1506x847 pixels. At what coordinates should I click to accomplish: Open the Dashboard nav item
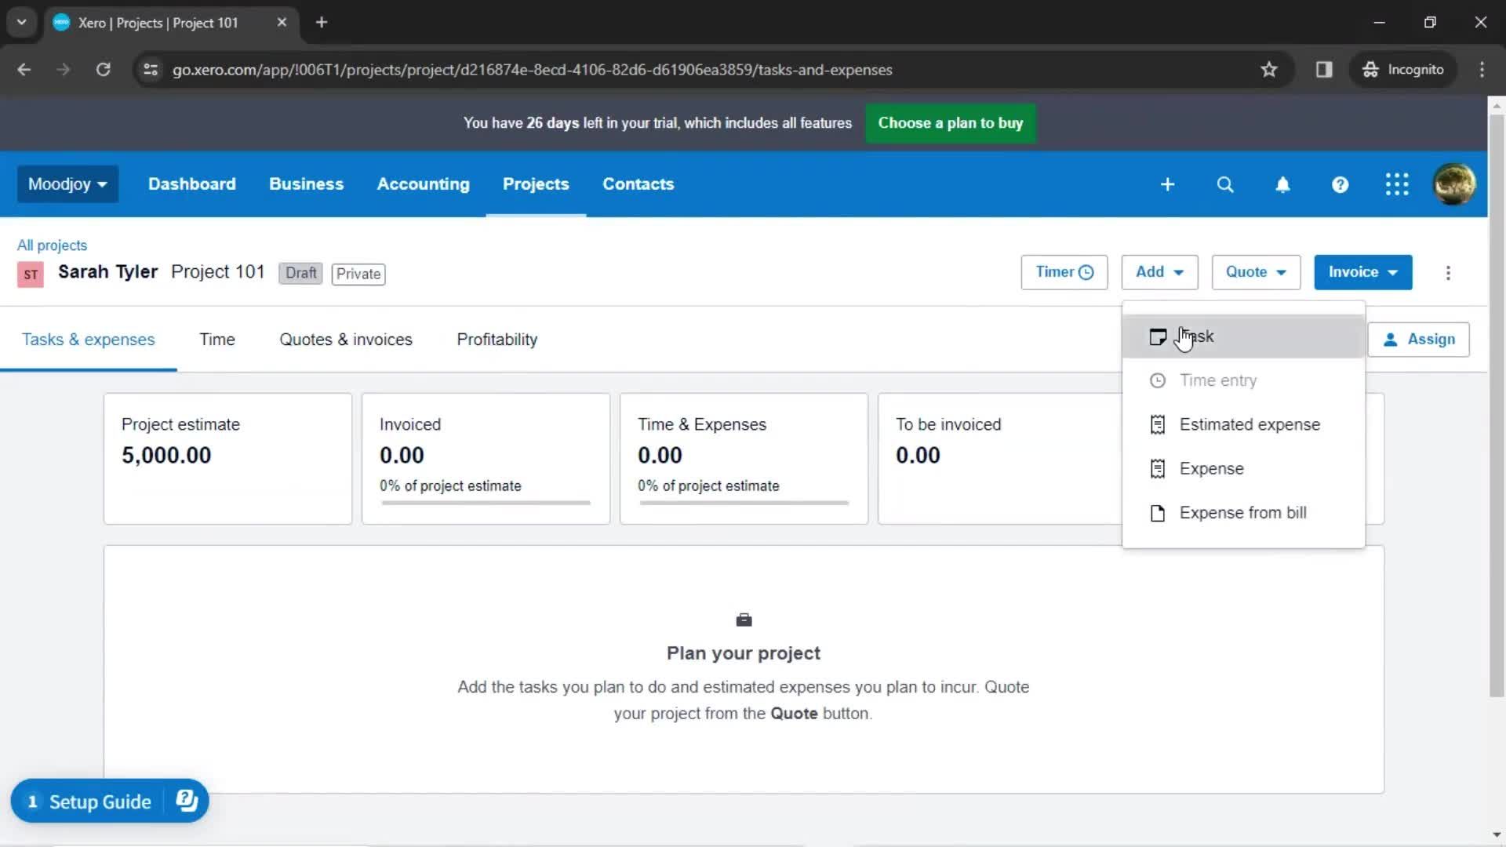click(x=192, y=184)
